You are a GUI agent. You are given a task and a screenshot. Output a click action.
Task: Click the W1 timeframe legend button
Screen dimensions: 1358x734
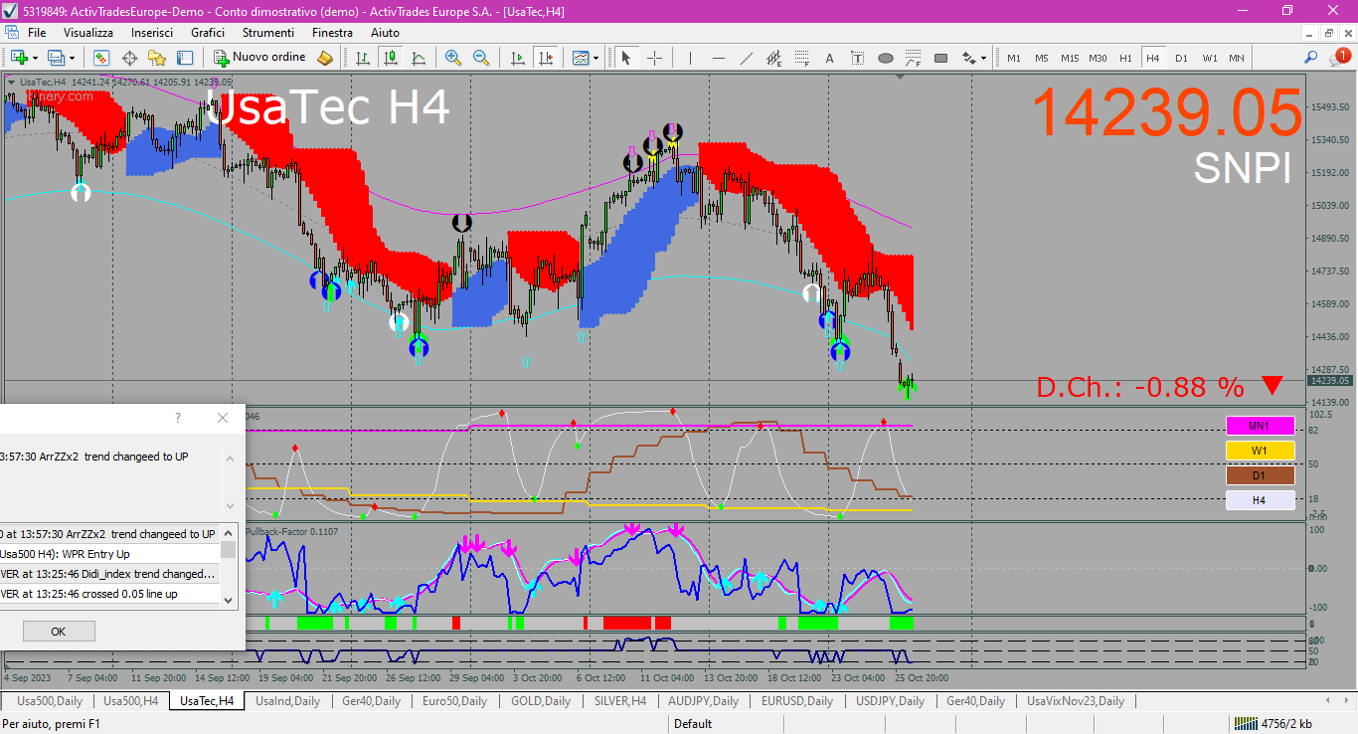coord(1261,451)
